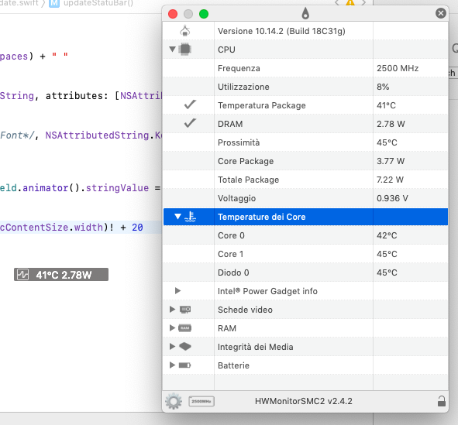Click the thermometer icon beside Temperature dei Core
Viewport: 458px width, 425px height.
pos(191,217)
